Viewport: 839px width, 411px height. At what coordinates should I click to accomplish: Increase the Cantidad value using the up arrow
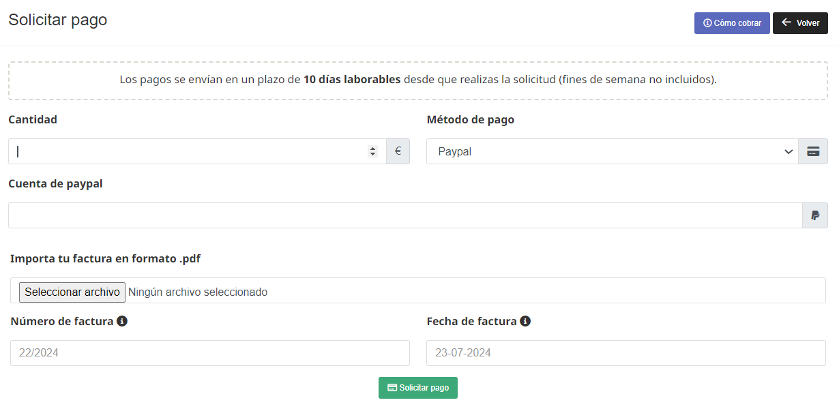(372, 149)
